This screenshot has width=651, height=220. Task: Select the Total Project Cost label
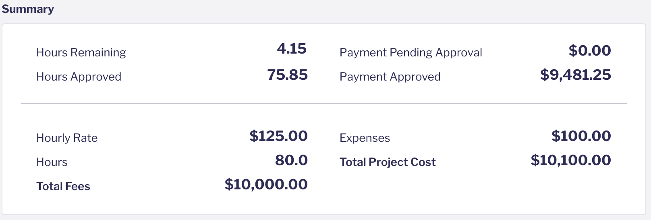click(x=388, y=162)
